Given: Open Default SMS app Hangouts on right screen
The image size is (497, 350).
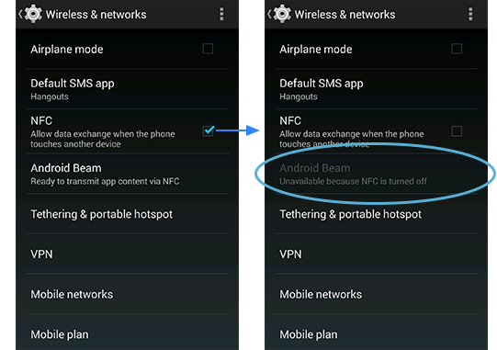Looking at the screenshot, I should pos(376,89).
